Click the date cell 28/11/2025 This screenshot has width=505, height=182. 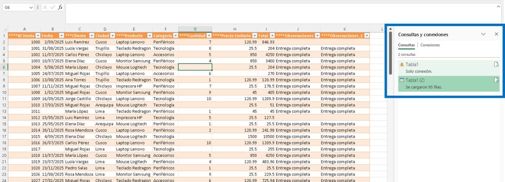pyautogui.click(x=52, y=130)
